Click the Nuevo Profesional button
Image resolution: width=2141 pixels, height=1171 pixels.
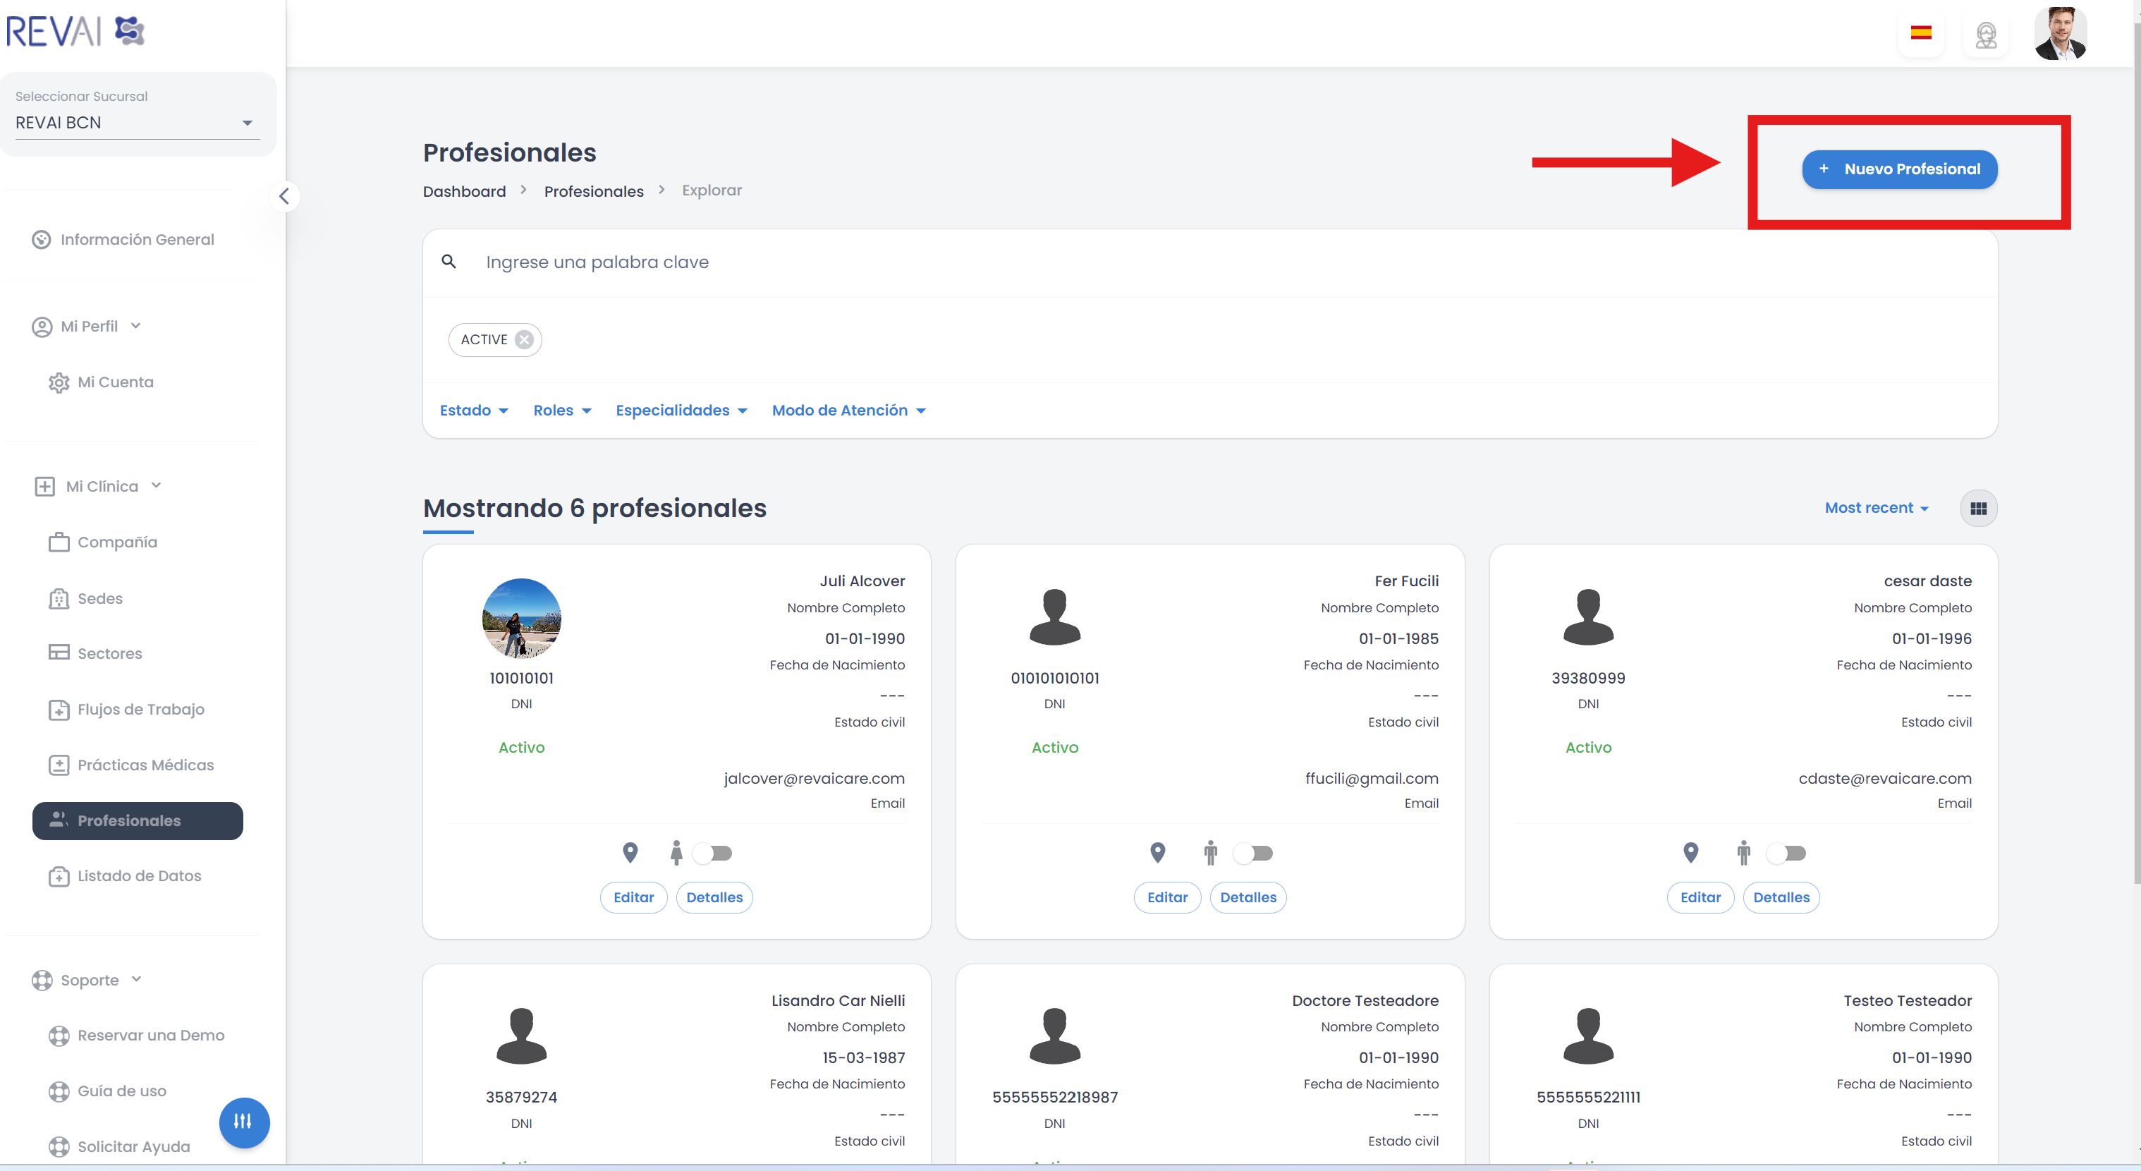[1899, 169]
